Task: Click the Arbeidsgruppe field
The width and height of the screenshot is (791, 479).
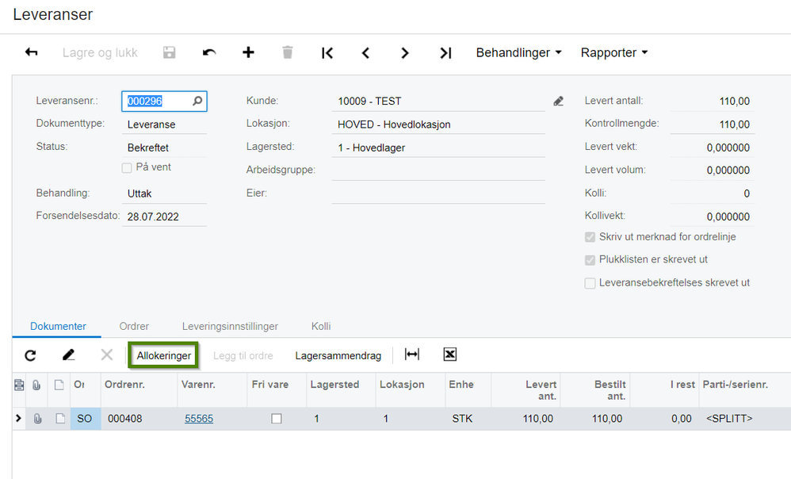Action: pos(438,170)
